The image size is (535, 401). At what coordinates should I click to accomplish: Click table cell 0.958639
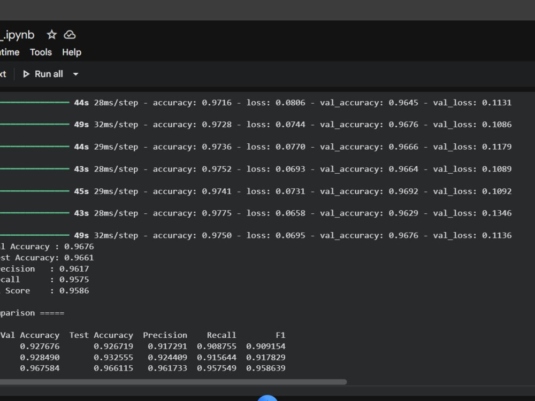(x=265, y=368)
